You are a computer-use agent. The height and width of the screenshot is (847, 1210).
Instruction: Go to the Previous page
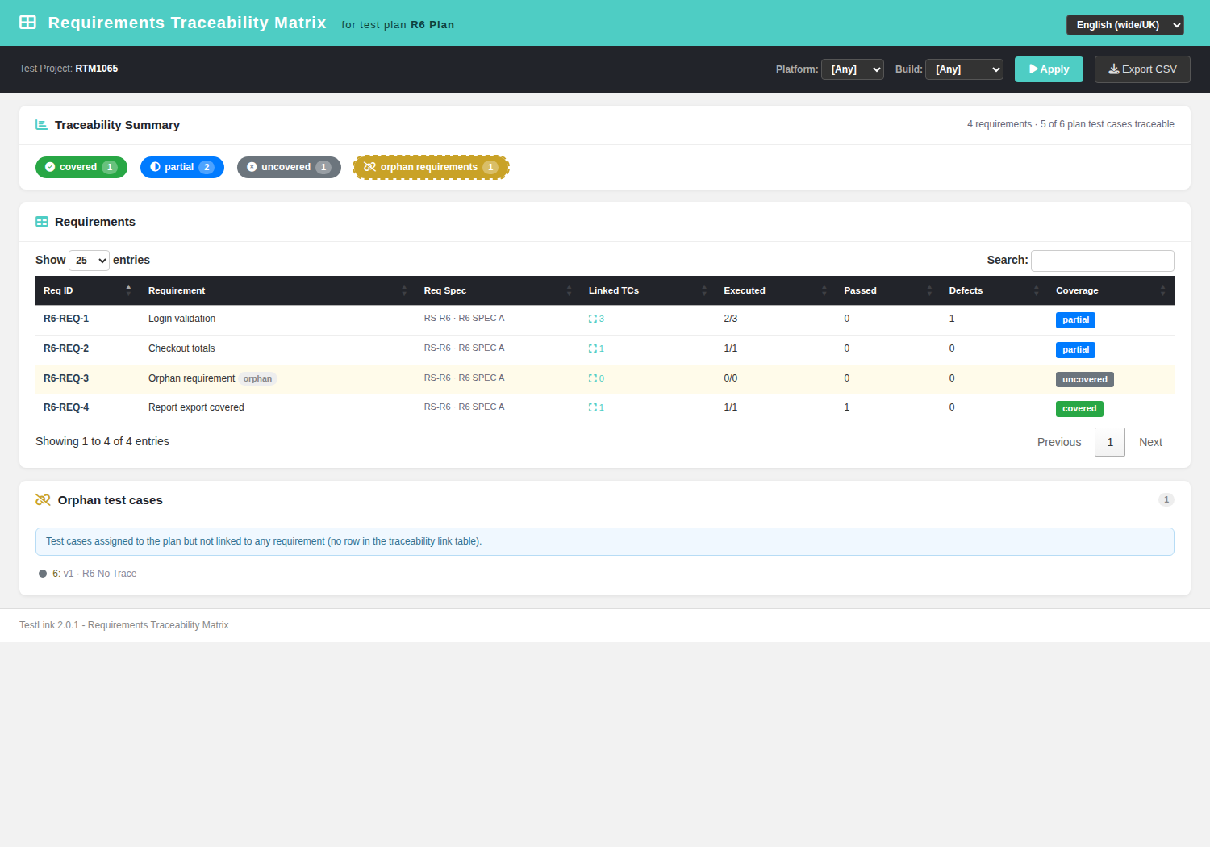click(x=1059, y=442)
